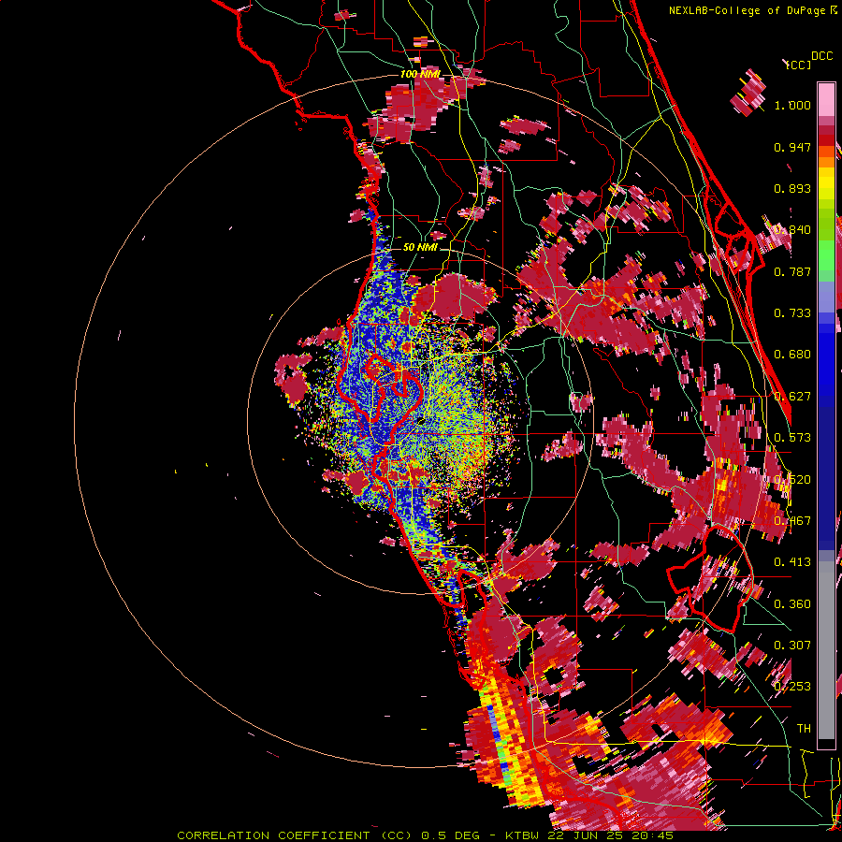Select the 0.307 scale value
This screenshot has width=842, height=842.
792,646
